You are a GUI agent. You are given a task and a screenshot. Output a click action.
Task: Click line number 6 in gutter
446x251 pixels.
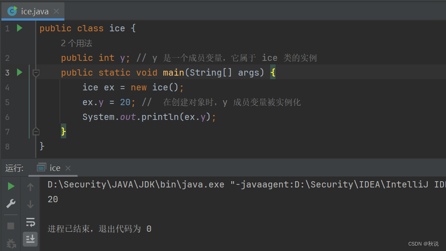click(x=8, y=117)
